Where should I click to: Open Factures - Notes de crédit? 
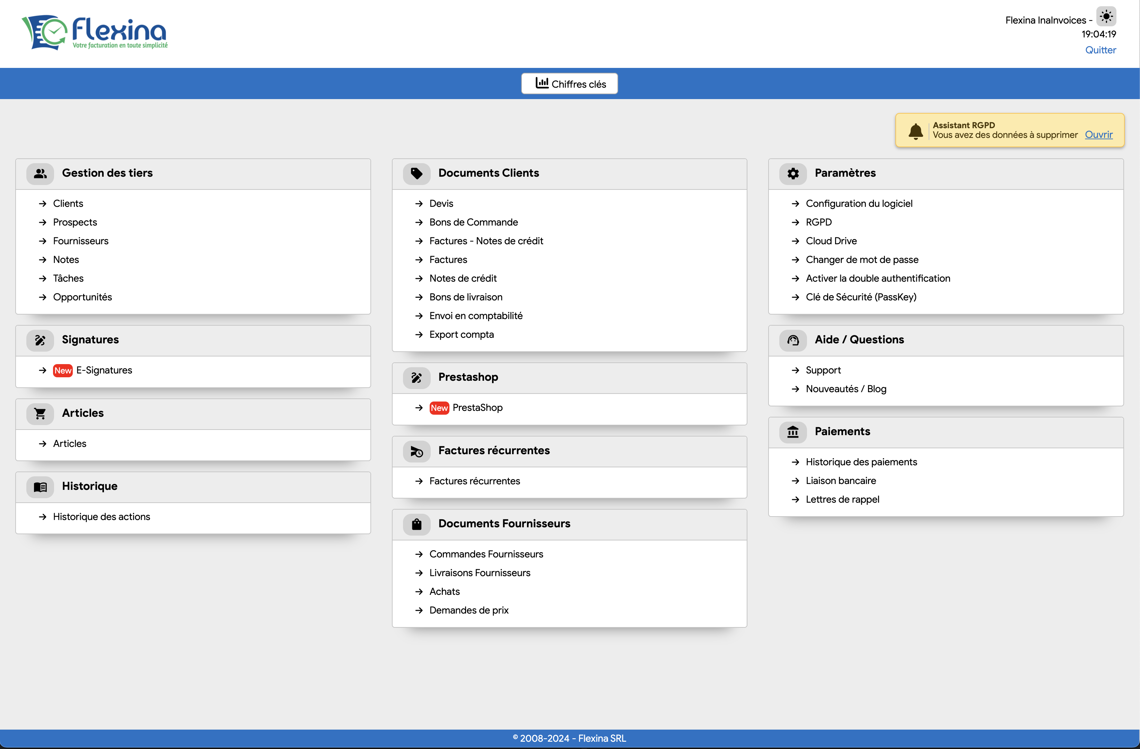point(486,241)
